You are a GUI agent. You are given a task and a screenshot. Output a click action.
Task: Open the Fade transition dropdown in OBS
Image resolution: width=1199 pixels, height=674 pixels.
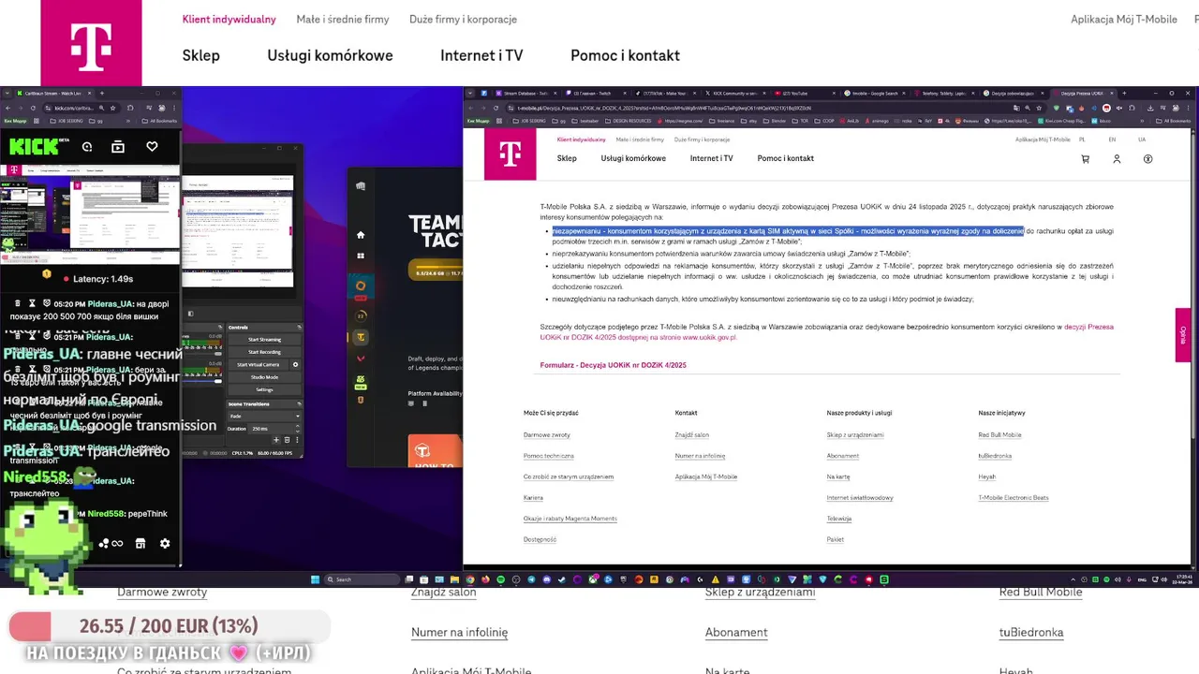coord(265,416)
